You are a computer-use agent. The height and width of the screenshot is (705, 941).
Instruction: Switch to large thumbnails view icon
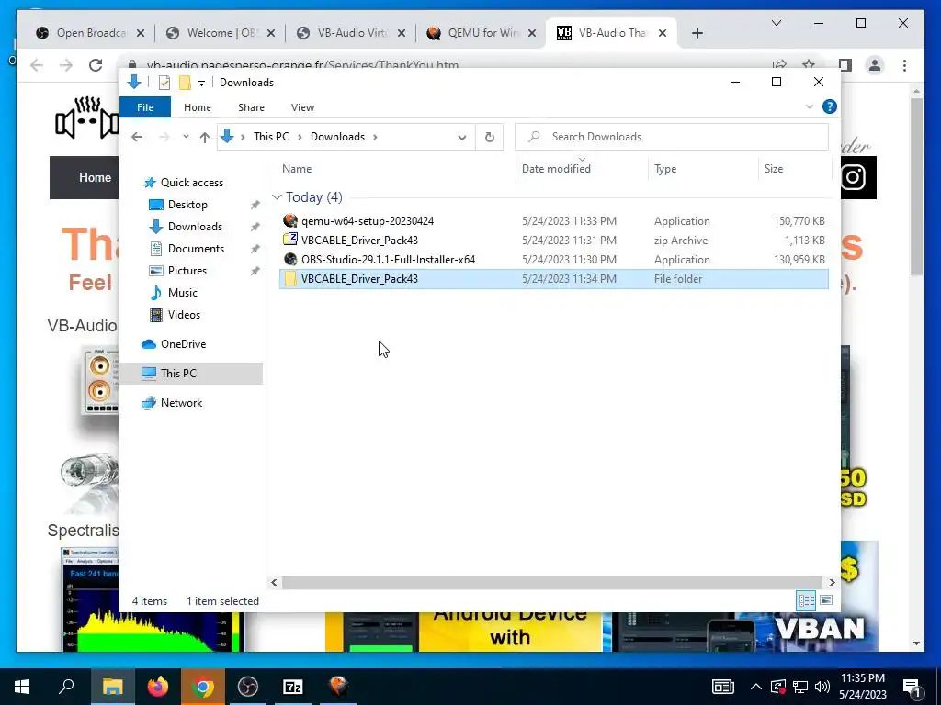(826, 600)
